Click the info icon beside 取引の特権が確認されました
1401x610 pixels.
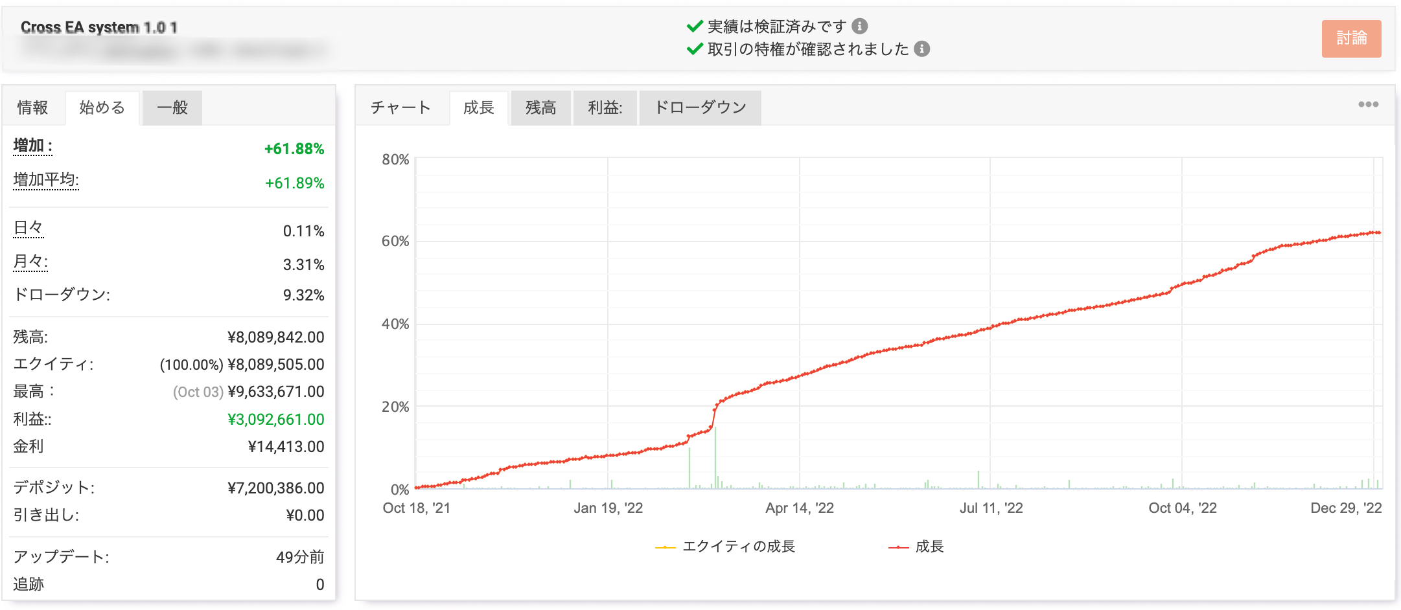coord(922,49)
